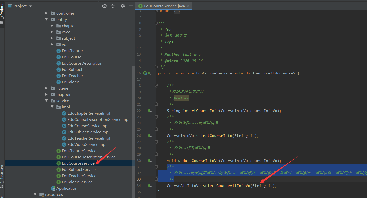Click the CourseAllInfoVo return type
367x198 pixels.
point(184,186)
